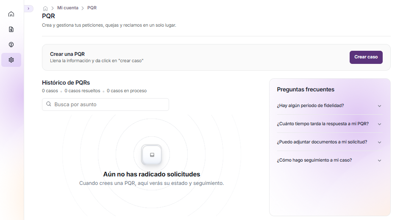Expand ¿Cómo hago seguimiento a mi caso?
The height and width of the screenshot is (220, 406).
coord(329,160)
